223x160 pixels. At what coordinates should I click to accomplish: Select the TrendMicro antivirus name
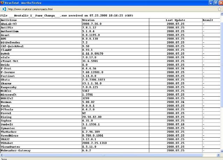point(9,135)
